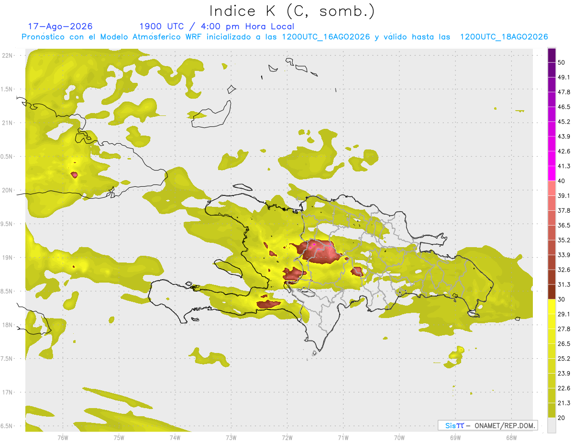Click the colorbar value "50"
The image size is (574, 444).
[x=562, y=63]
